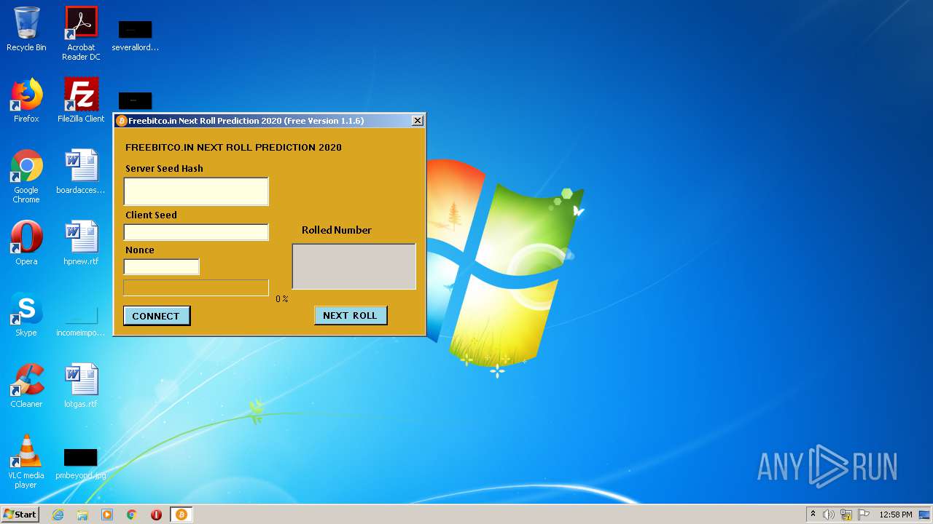The height and width of the screenshot is (524, 933).
Task: Click Chrome icon in taskbar
Action: click(132, 515)
